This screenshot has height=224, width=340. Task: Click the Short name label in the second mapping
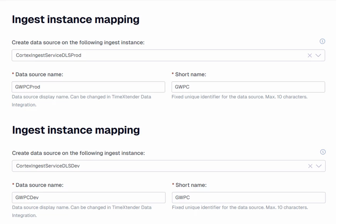click(191, 185)
